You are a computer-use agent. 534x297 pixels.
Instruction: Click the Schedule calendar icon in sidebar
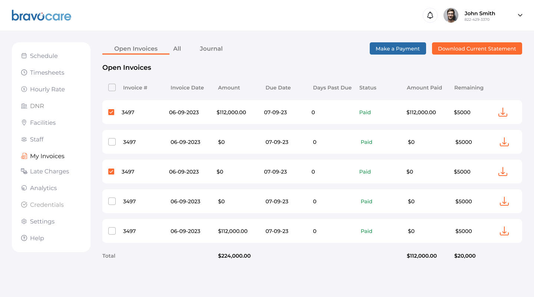24,56
